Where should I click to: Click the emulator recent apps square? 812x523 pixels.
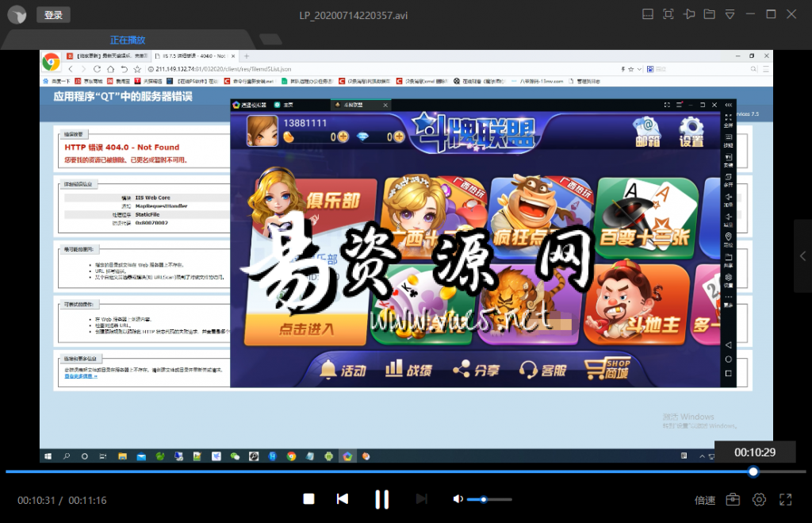[x=728, y=373]
